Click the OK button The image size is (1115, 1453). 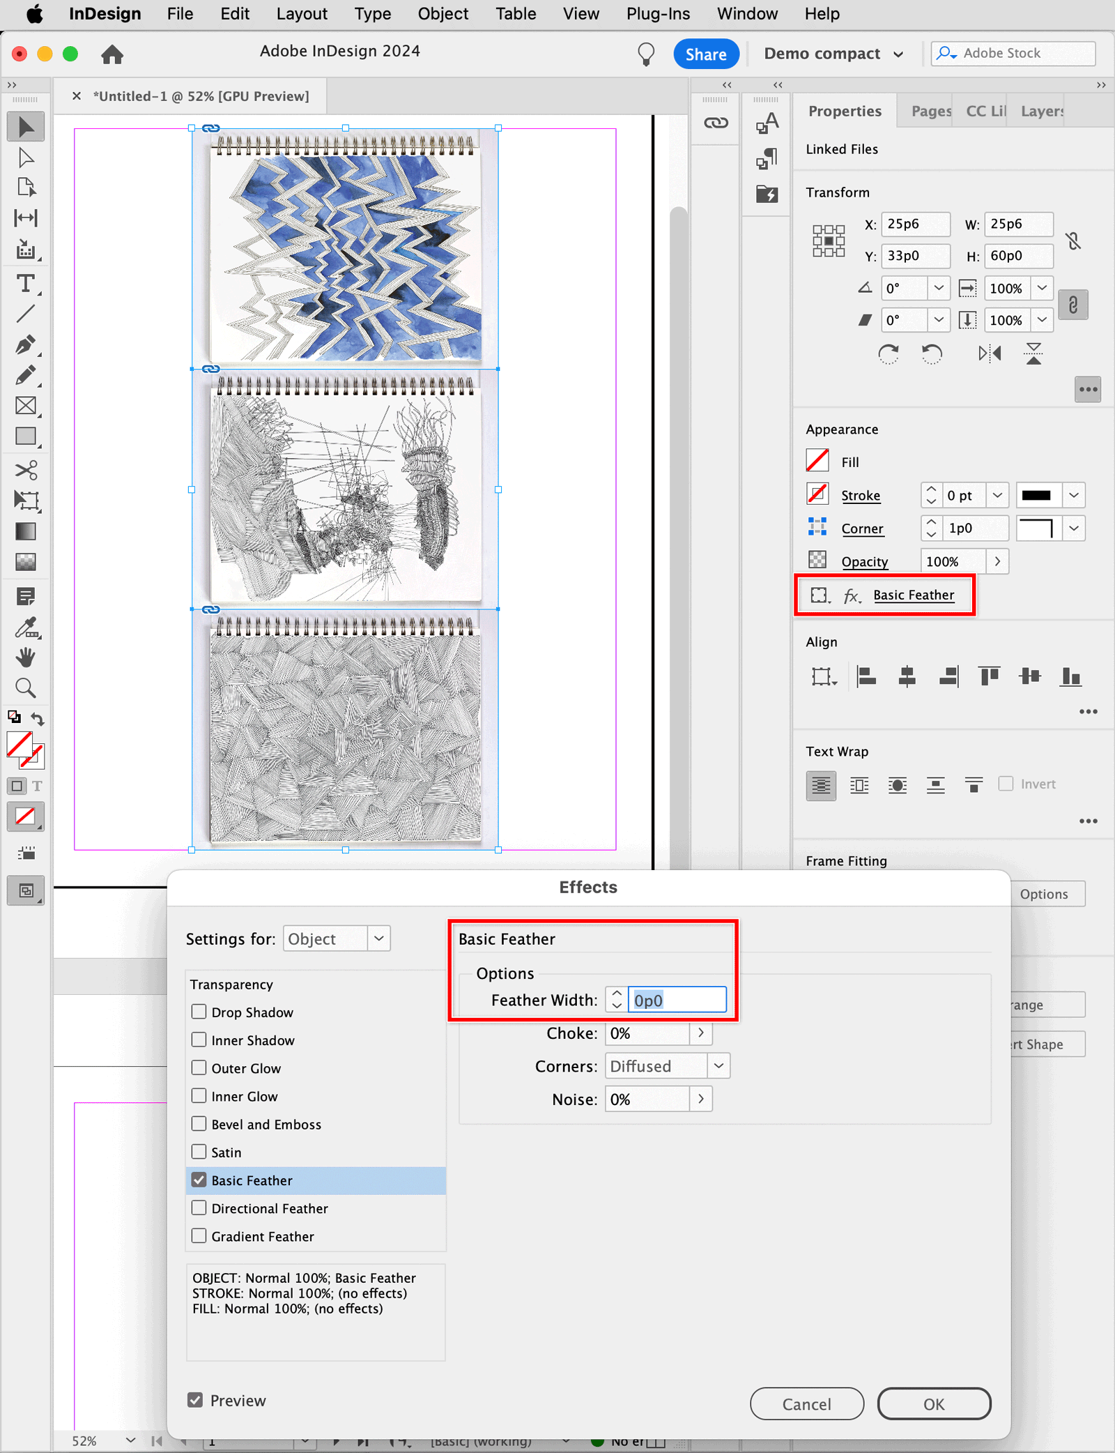click(x=934, y=1403)
